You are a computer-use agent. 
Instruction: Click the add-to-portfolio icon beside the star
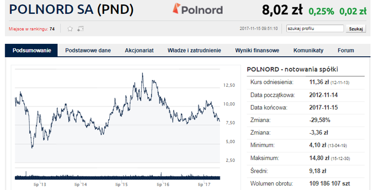click(x=80, y=29)
